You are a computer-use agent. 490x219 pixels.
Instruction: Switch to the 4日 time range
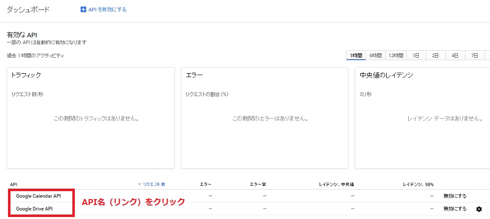[x=455, y=56]
